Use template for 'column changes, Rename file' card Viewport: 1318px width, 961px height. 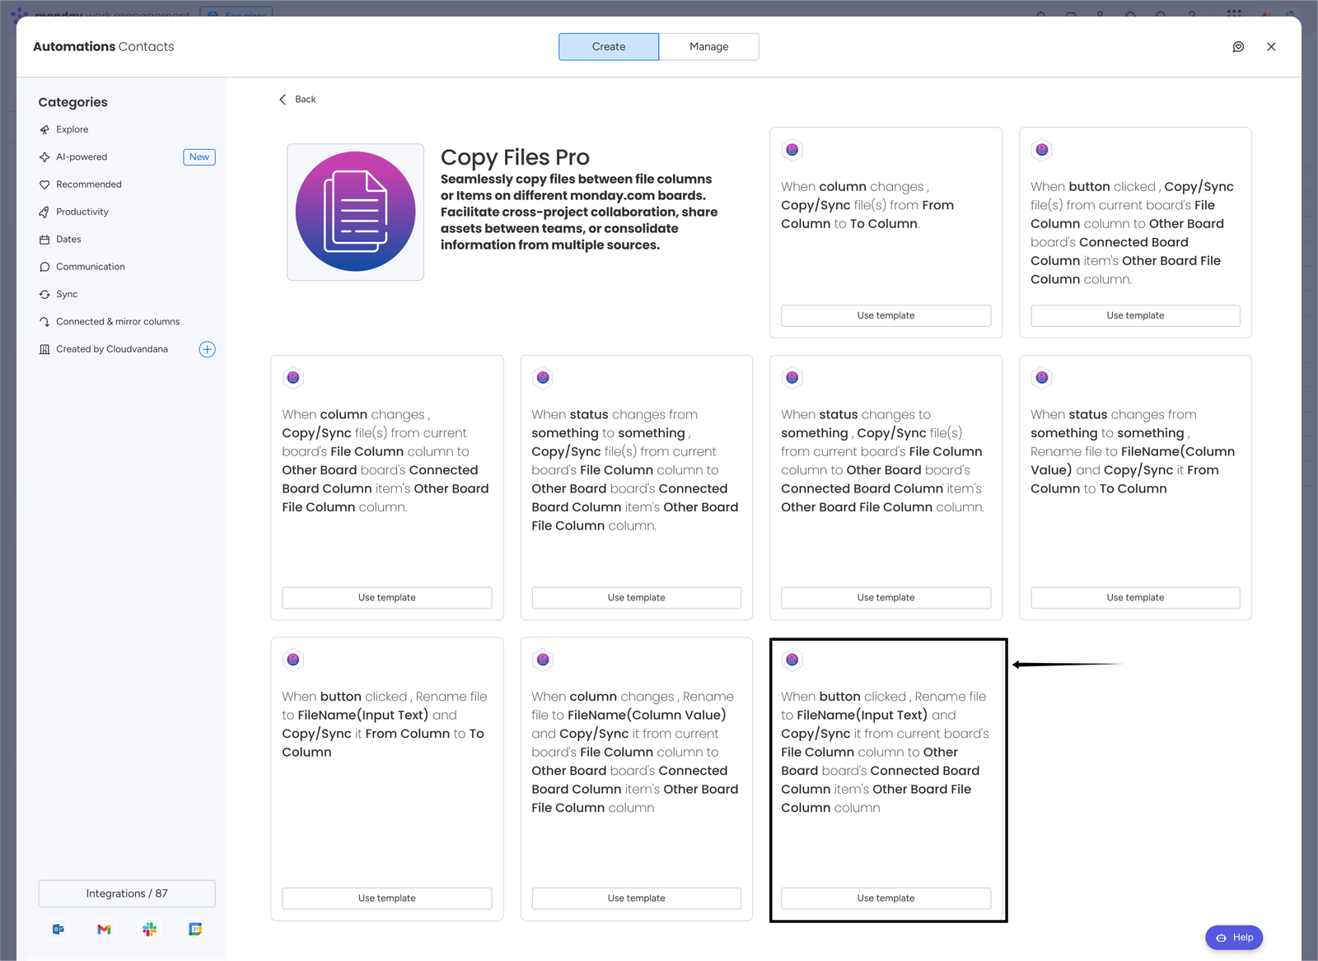click(636, 898)
